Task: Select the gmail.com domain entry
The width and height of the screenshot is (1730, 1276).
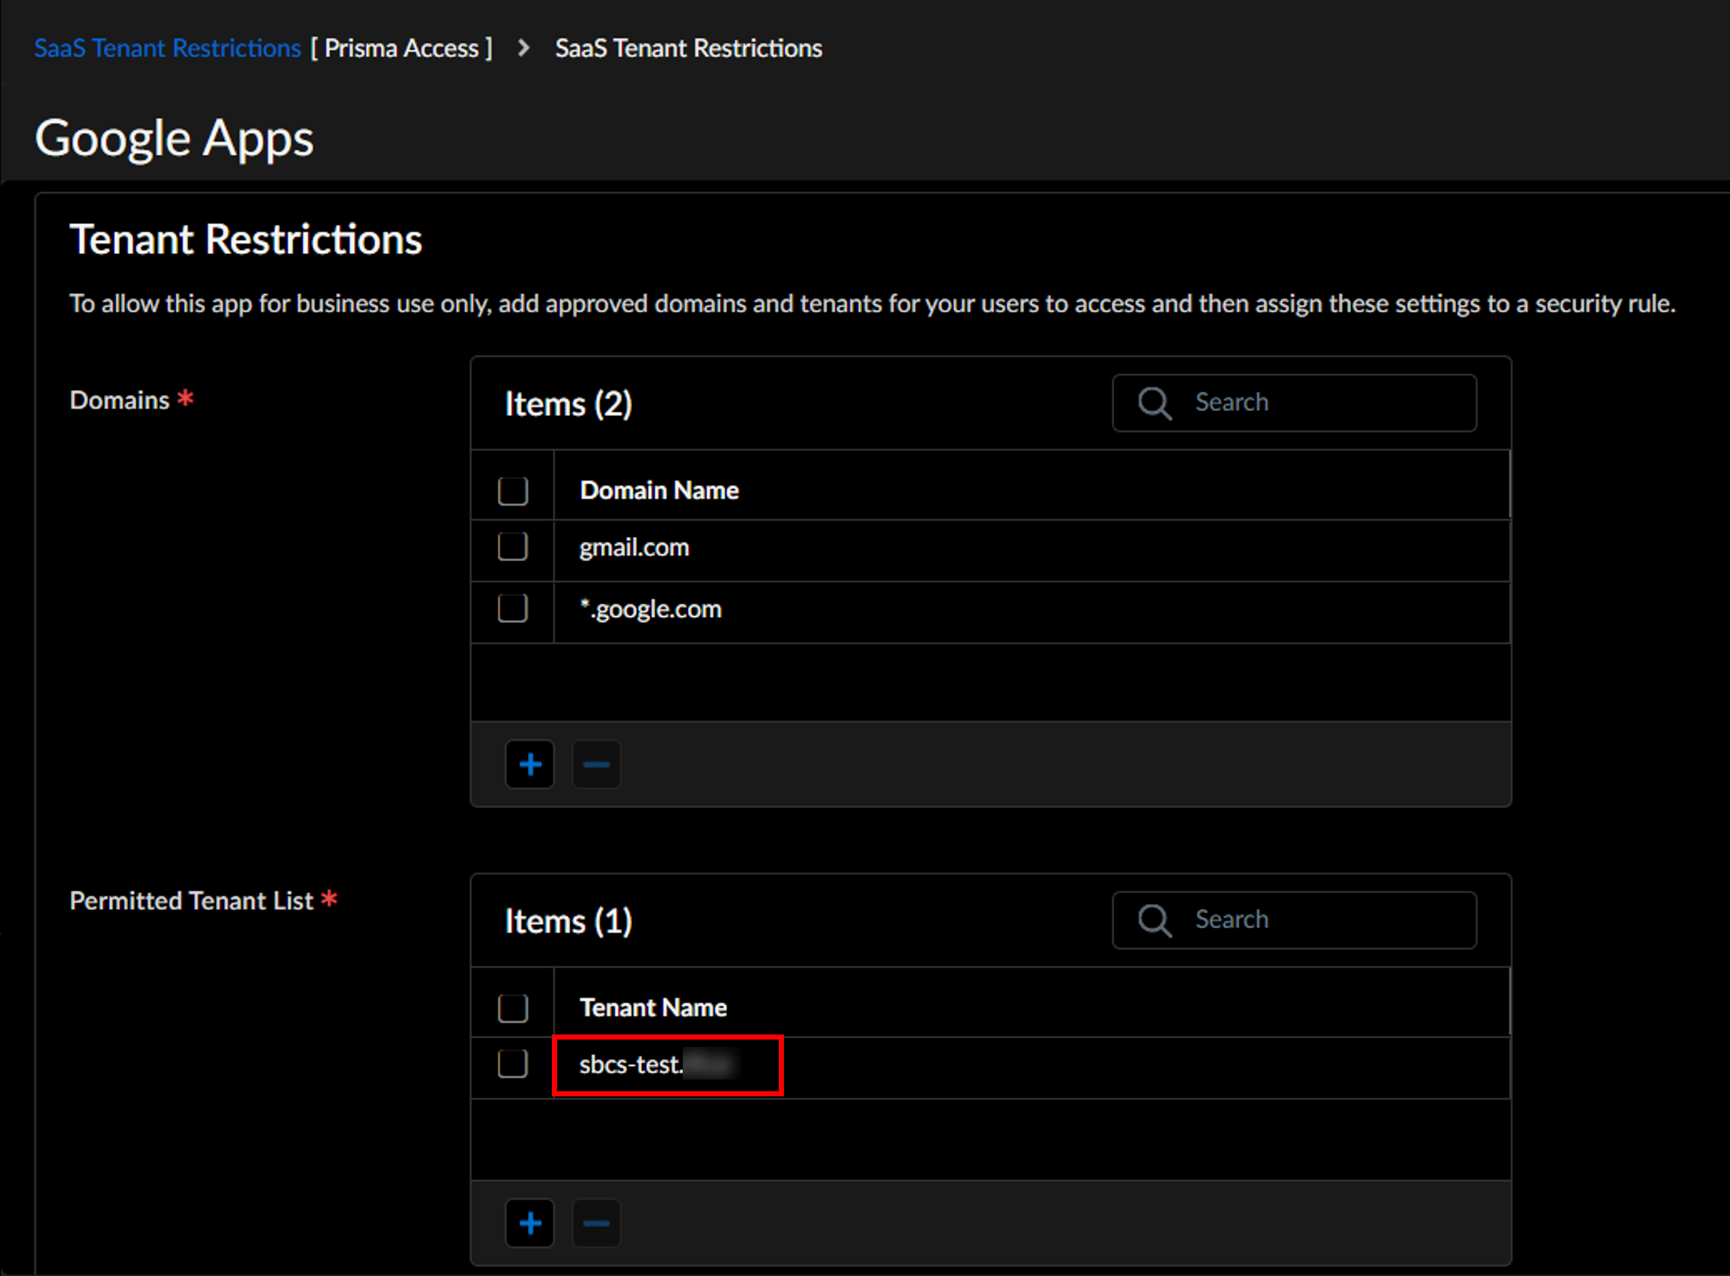Action: [x=635, y=548]
